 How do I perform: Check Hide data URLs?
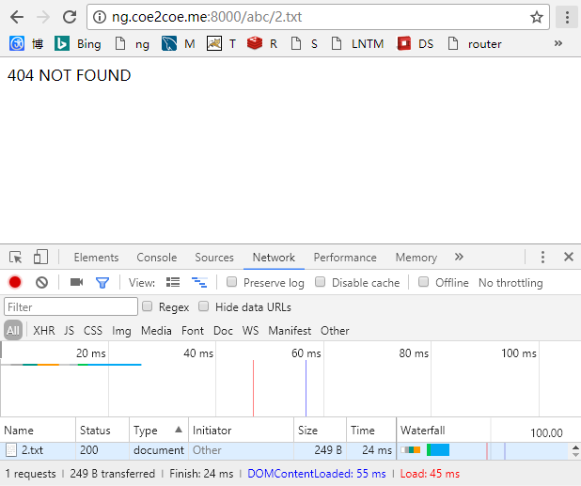203,306
